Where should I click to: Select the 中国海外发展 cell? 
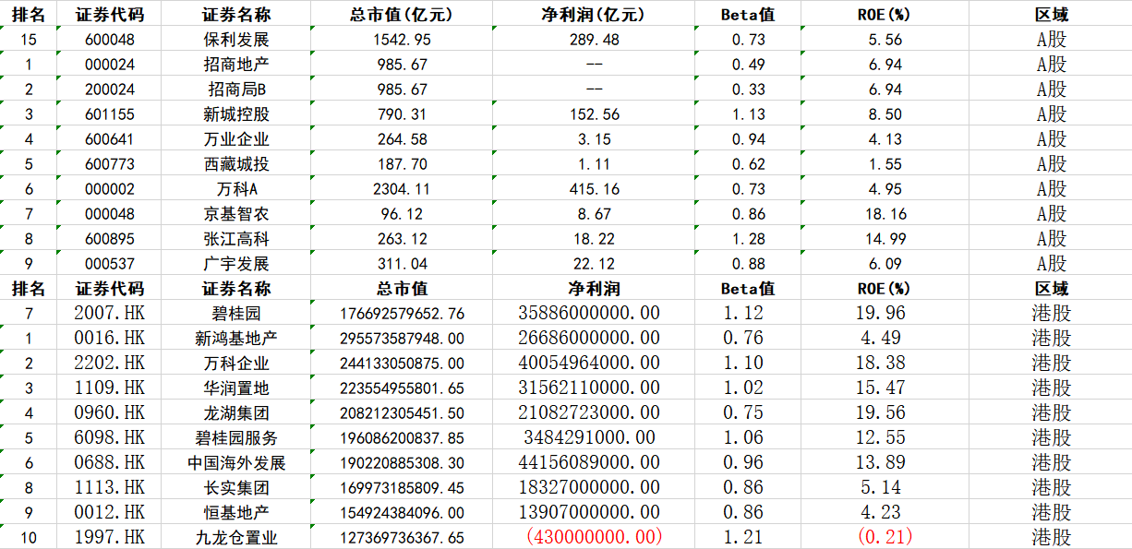[235, 463]
